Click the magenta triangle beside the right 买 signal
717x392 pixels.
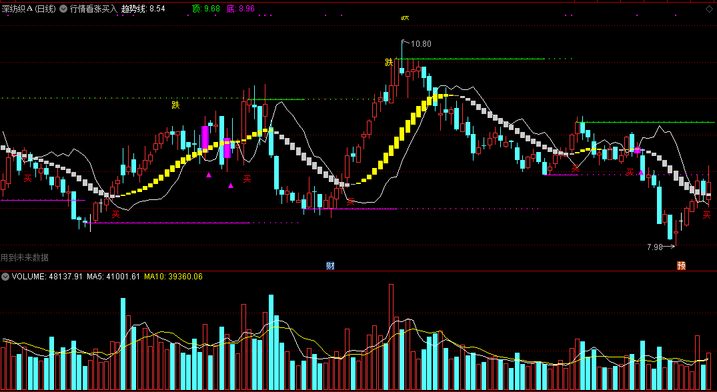pyautogui.click(x=641, y=172)
